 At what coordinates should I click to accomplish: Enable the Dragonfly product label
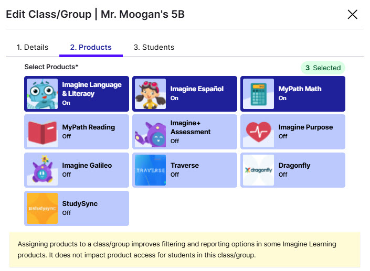294,166
